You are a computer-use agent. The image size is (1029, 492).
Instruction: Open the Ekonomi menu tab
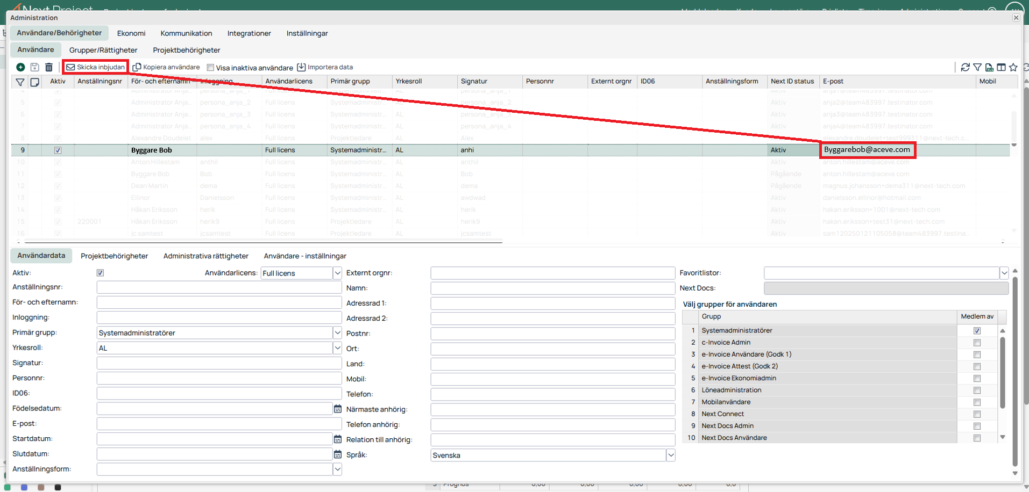click(x=131, y=33)
